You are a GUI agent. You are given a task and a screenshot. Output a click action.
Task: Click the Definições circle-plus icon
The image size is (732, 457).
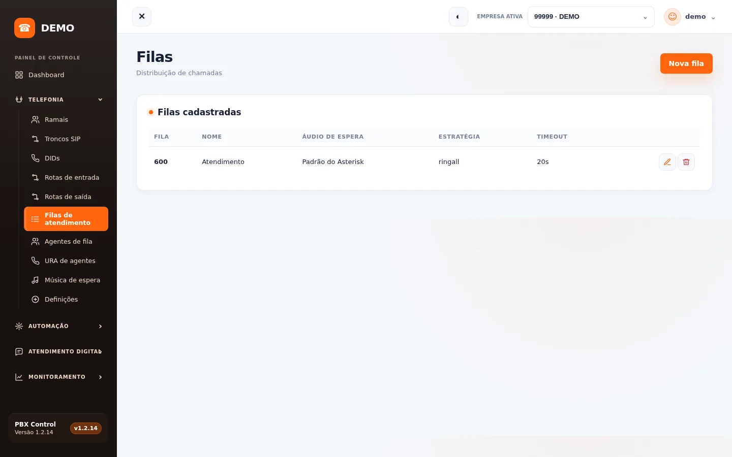(x=35, y=300)
